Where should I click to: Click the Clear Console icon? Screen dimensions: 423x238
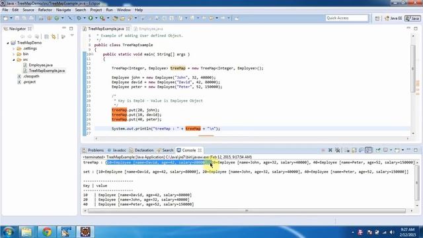pyautogui.click(x=347, y=150)
